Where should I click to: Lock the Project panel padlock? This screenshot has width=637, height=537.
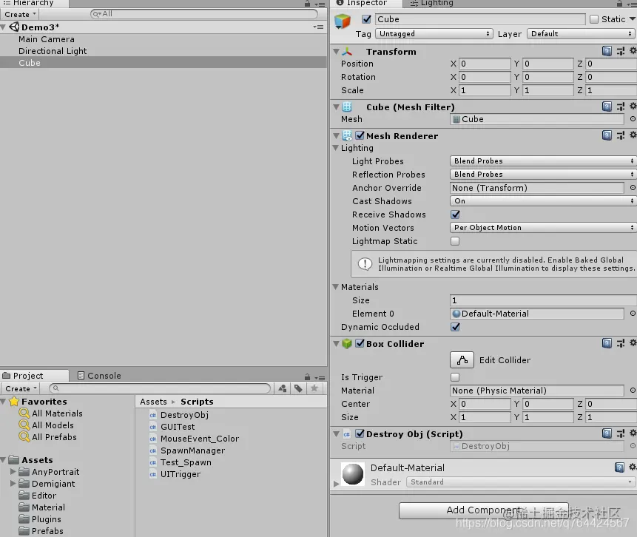pos(308,377)
